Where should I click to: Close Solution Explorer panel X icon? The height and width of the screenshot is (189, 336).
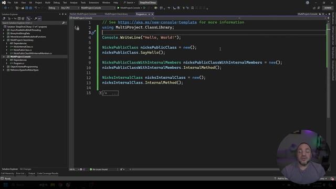(66, 14)
